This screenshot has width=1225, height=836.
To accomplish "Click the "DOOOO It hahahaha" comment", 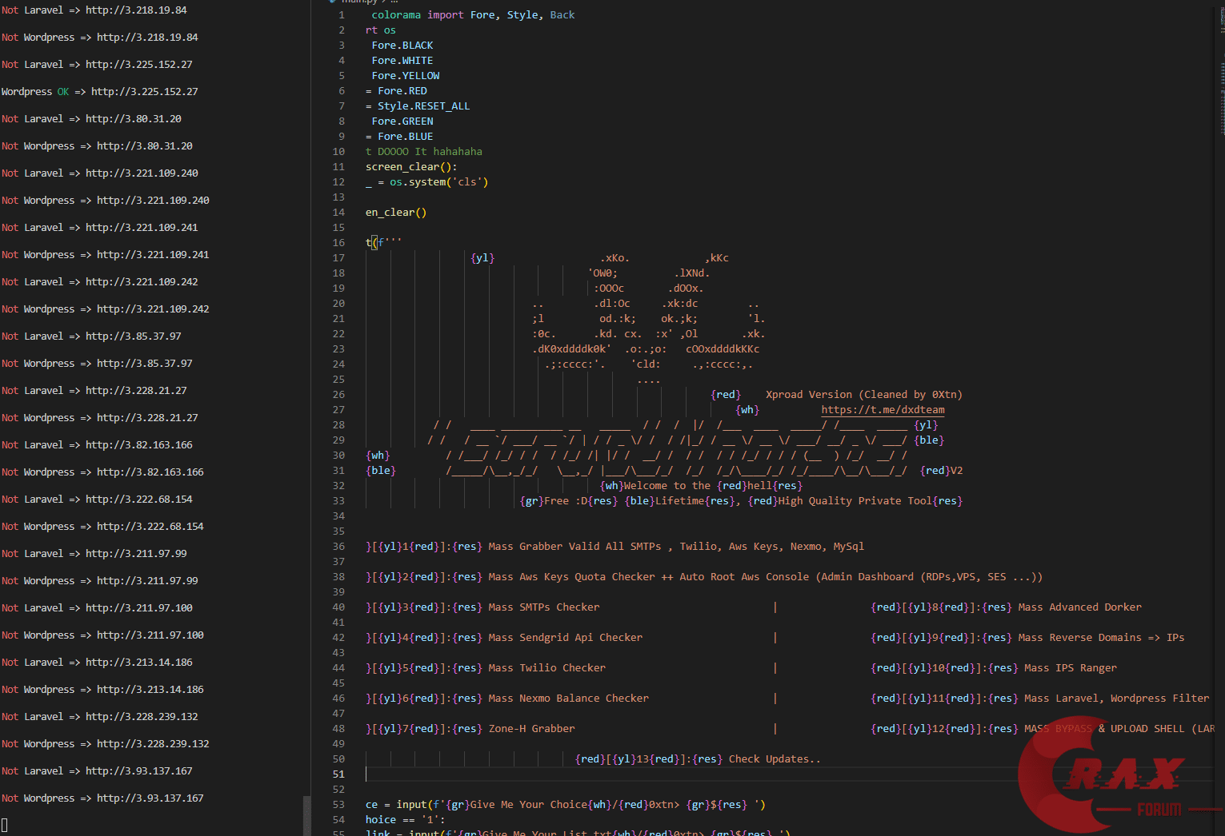I will point(430,152).
